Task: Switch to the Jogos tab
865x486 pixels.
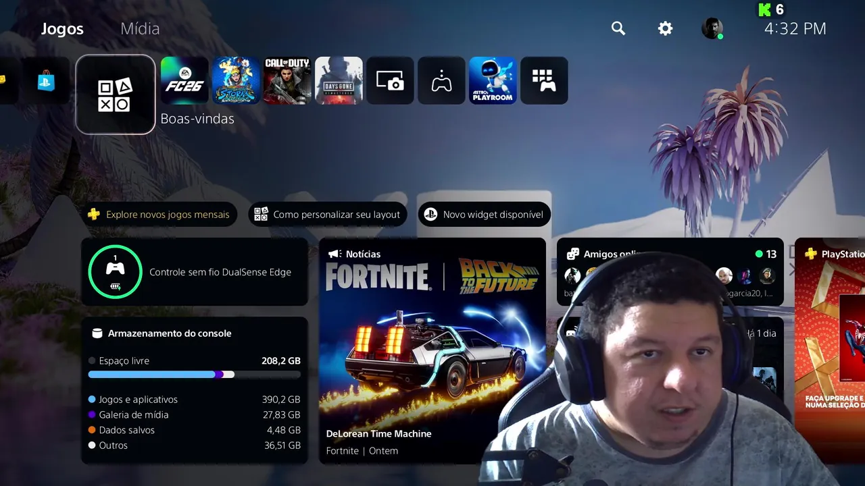Action: coord(62,29)
